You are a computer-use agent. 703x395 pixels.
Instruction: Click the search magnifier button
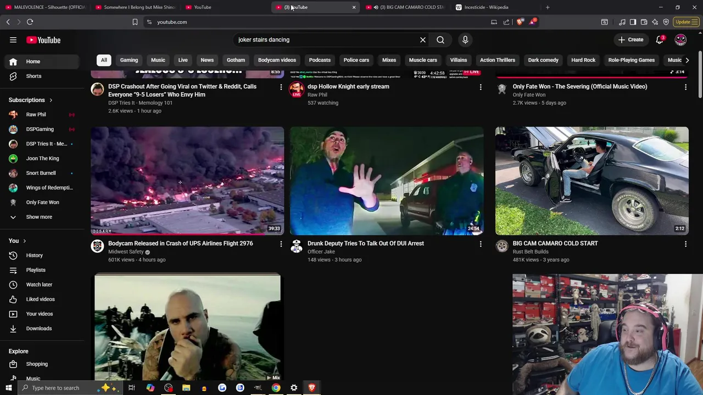tap(440, 39)
